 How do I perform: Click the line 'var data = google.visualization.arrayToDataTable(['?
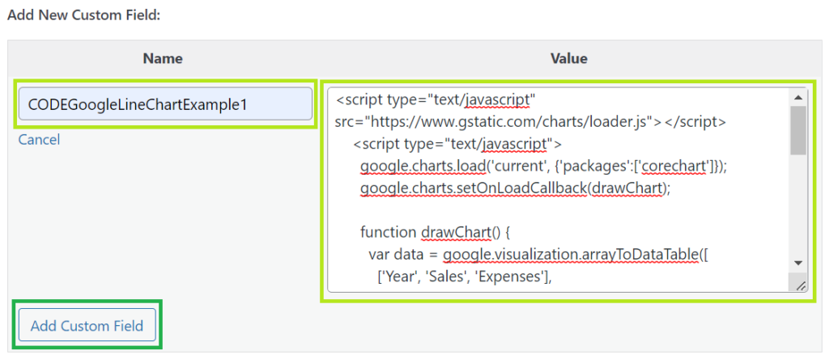coord(539,255)
